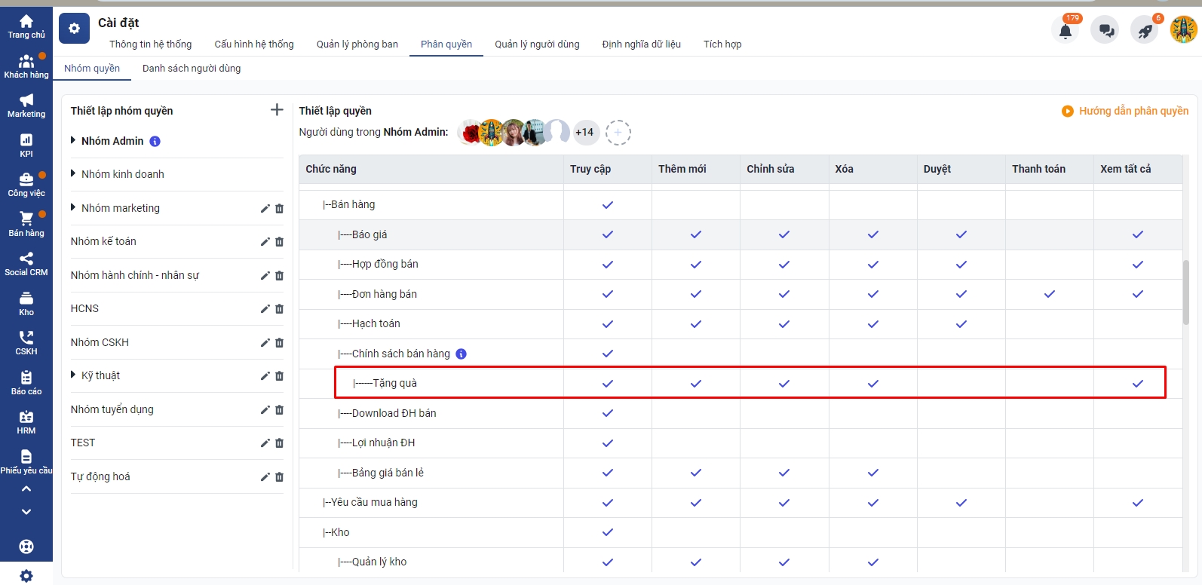Expand the Nhóm Admin tree node
1202x585 pixels.
click(x=73, y=140)
